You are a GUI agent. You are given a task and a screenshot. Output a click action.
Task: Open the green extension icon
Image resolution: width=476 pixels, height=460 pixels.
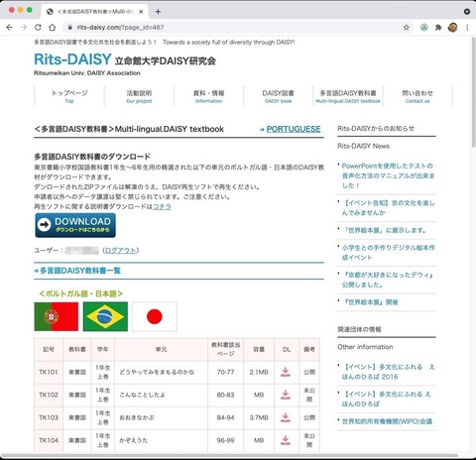click(424, 28)
